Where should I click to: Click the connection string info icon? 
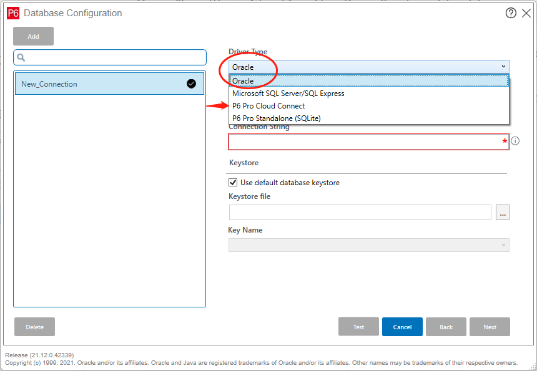[x=515, y=141]
